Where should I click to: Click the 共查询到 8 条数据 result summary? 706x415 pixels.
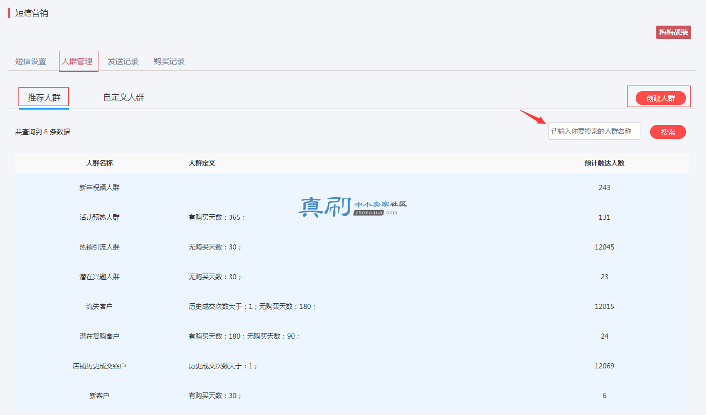click(x=43, y=132)
